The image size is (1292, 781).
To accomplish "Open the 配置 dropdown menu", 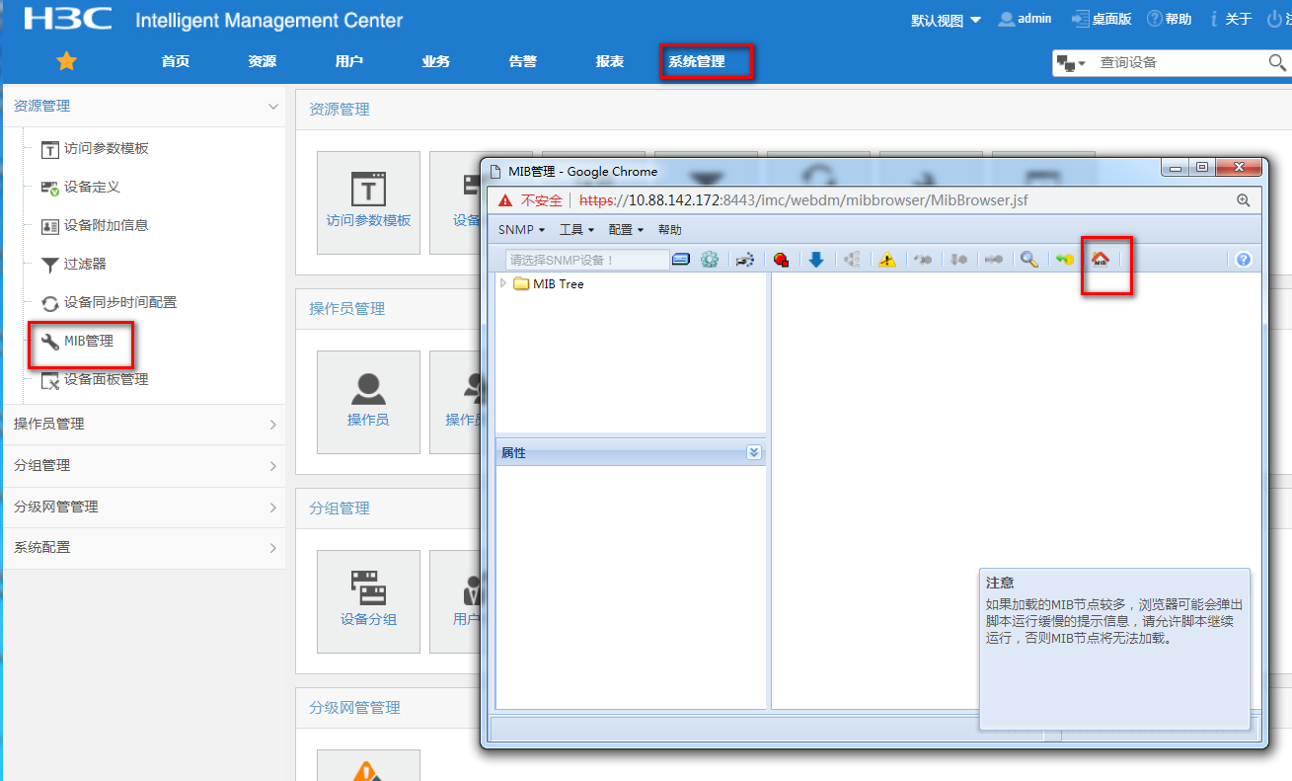I will click(x=626, y=229).
